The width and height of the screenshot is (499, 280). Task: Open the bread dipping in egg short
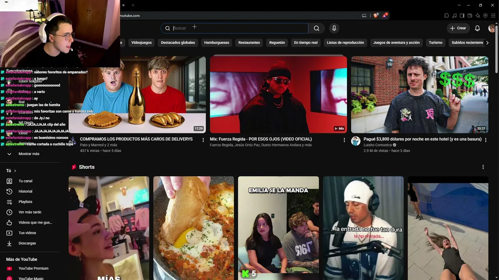[193, 228]
